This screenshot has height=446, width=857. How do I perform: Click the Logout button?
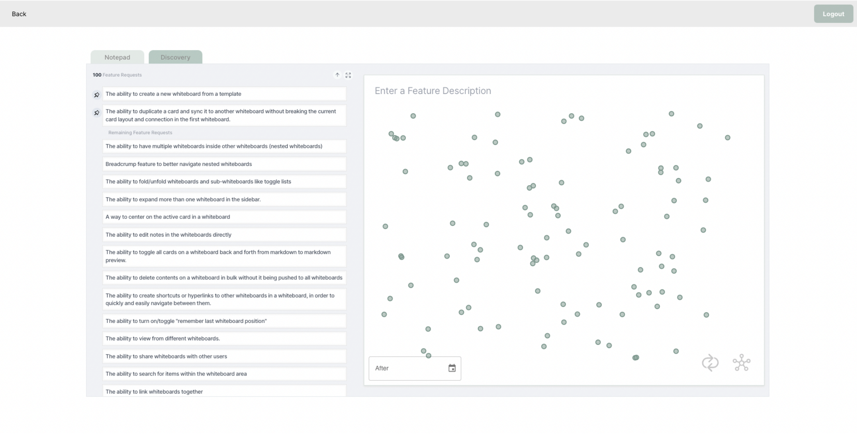tap(833, 14)
